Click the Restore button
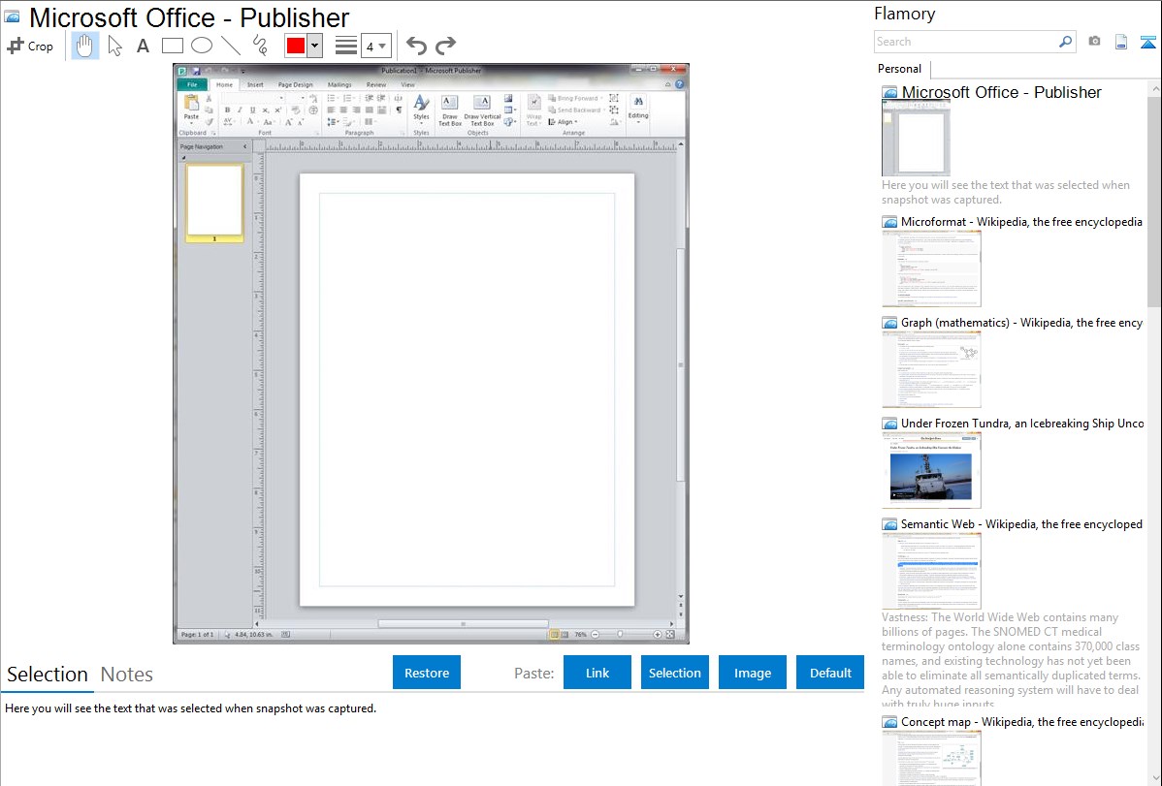The image size is (1162, 786). 427,673
